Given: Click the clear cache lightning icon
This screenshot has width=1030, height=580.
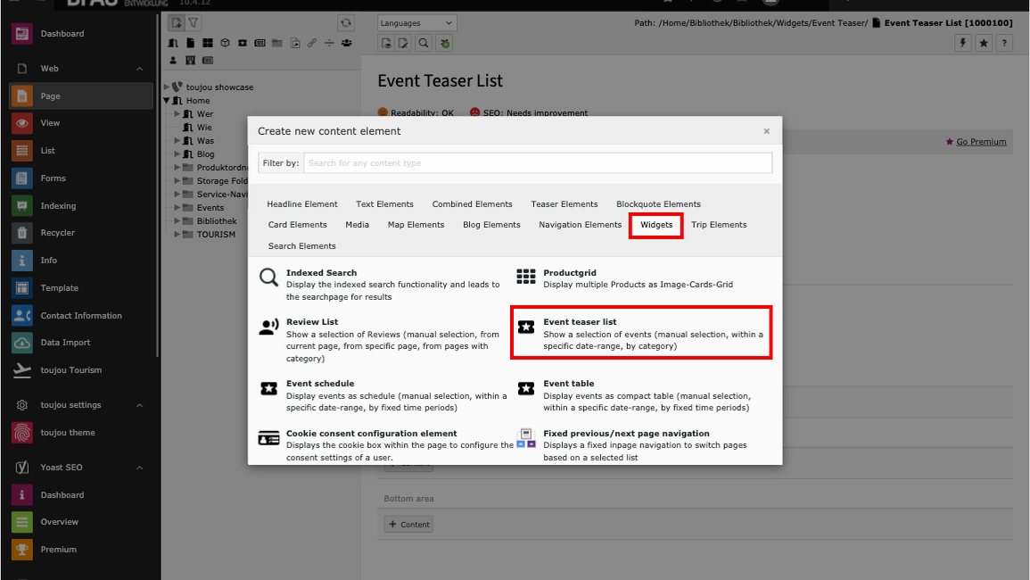Looking at the screenshot, I should click(x=963, y=43).
